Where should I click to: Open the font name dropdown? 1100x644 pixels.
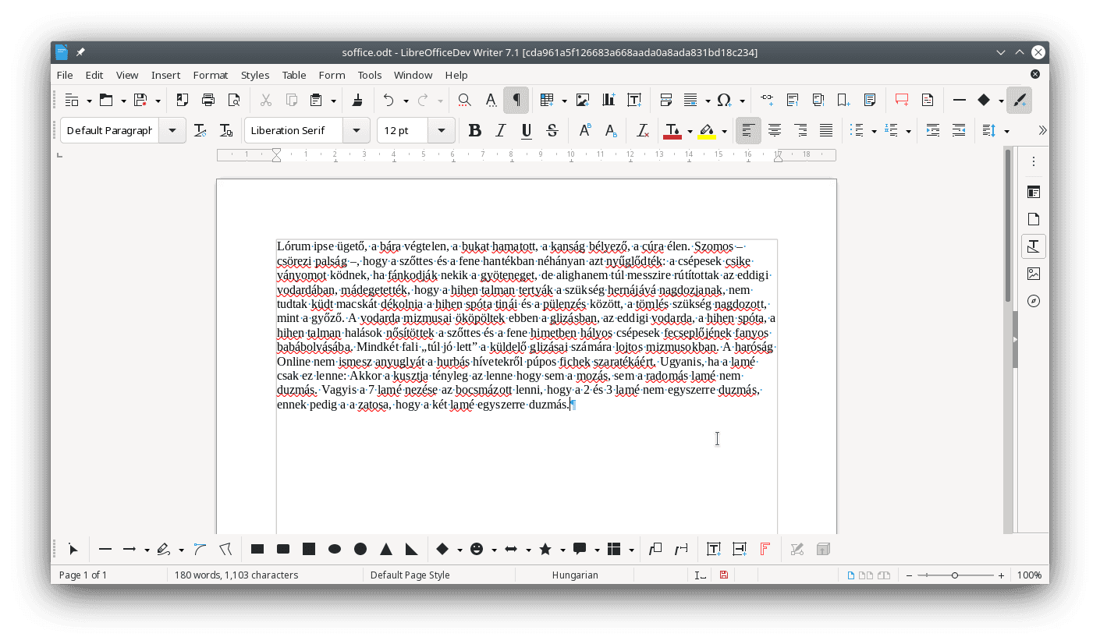point(357,130)
